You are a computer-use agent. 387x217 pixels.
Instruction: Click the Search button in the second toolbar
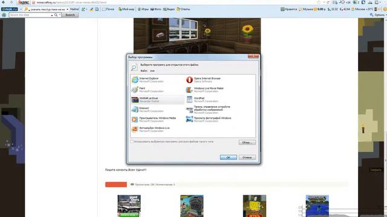(70, 15)
